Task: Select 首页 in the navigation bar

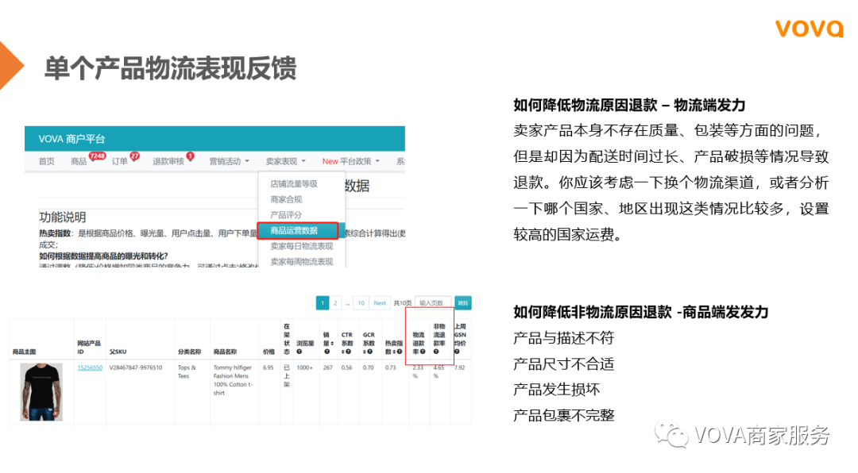Action: click(x=46, y=160)
